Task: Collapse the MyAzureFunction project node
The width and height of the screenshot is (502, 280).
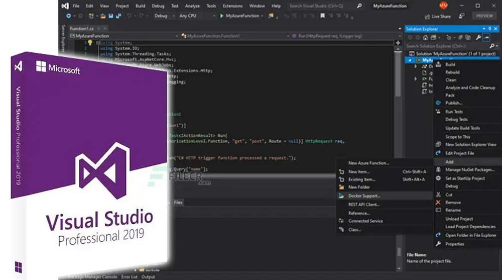Action: pyautogui.click(x=410, y=60)
